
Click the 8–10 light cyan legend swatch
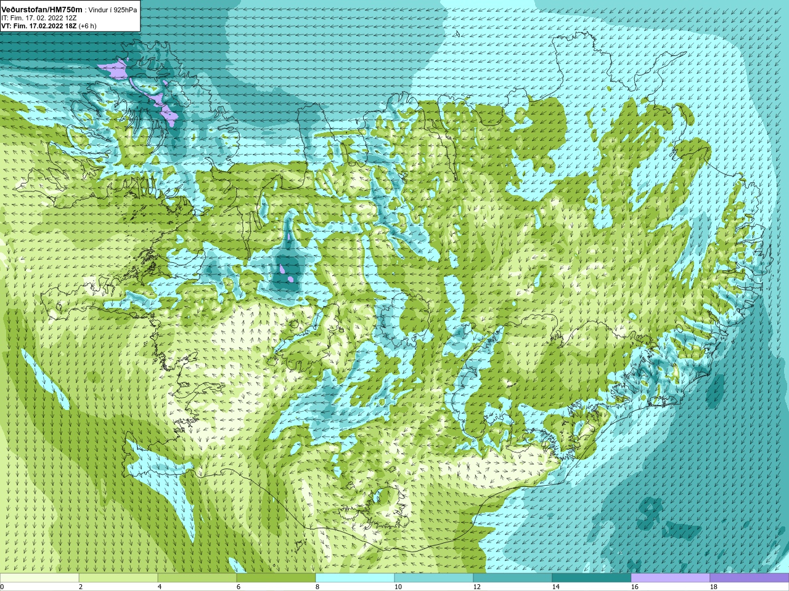(355, 578)
